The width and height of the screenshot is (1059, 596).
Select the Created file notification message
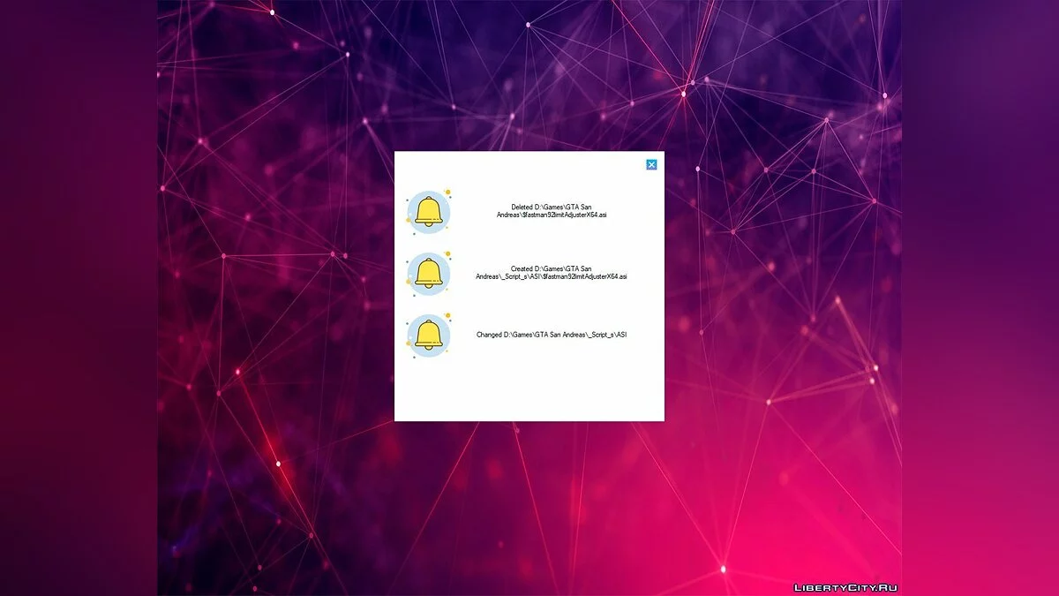click(x=552, y=273)
